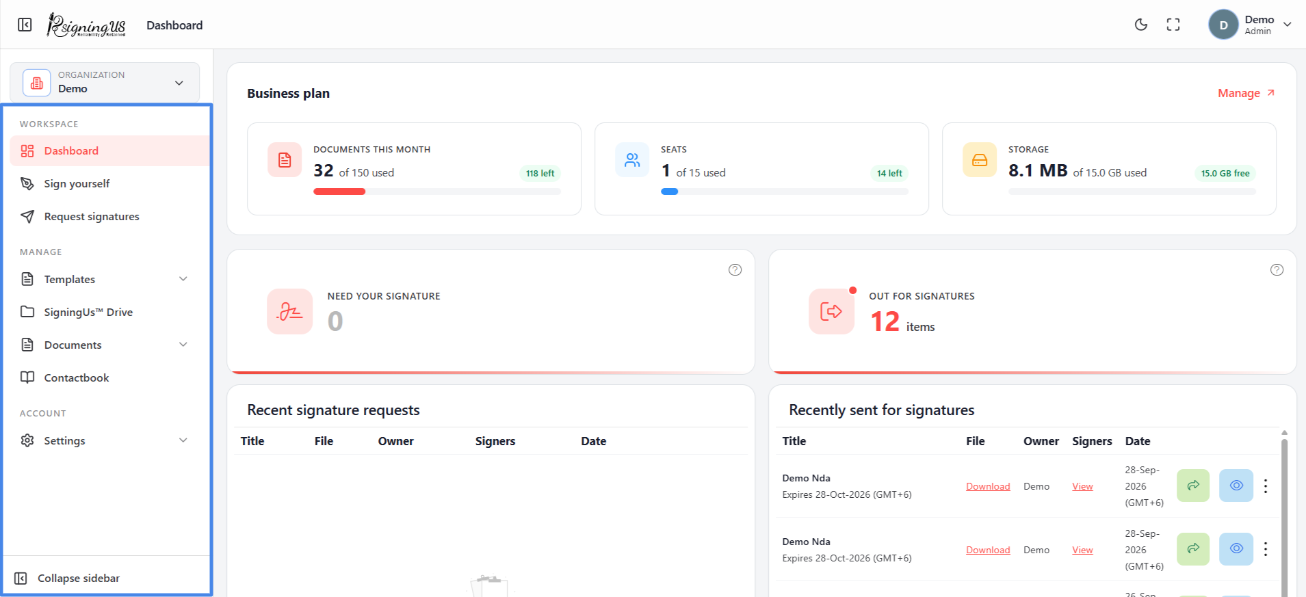Click blue eye icon for first Demo Nda
Screen dimensions: 1306x597
pos(1236,486)
